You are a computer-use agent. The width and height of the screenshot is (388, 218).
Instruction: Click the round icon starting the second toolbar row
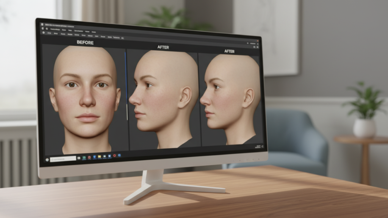coord(44,33)
